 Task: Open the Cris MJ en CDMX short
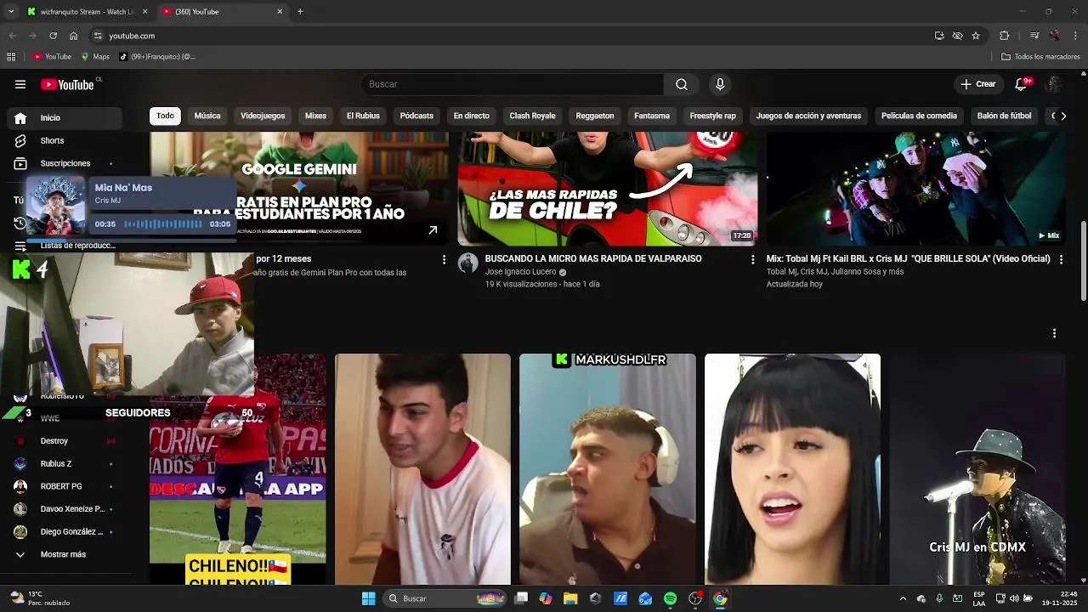[x=977, y=469]
